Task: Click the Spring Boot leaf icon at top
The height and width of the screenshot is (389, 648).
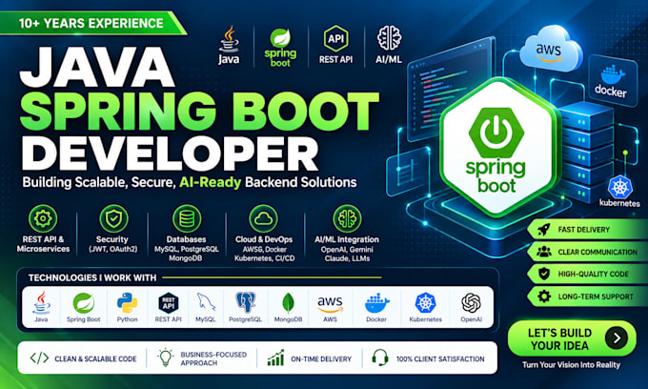Action: click(280, 38)
